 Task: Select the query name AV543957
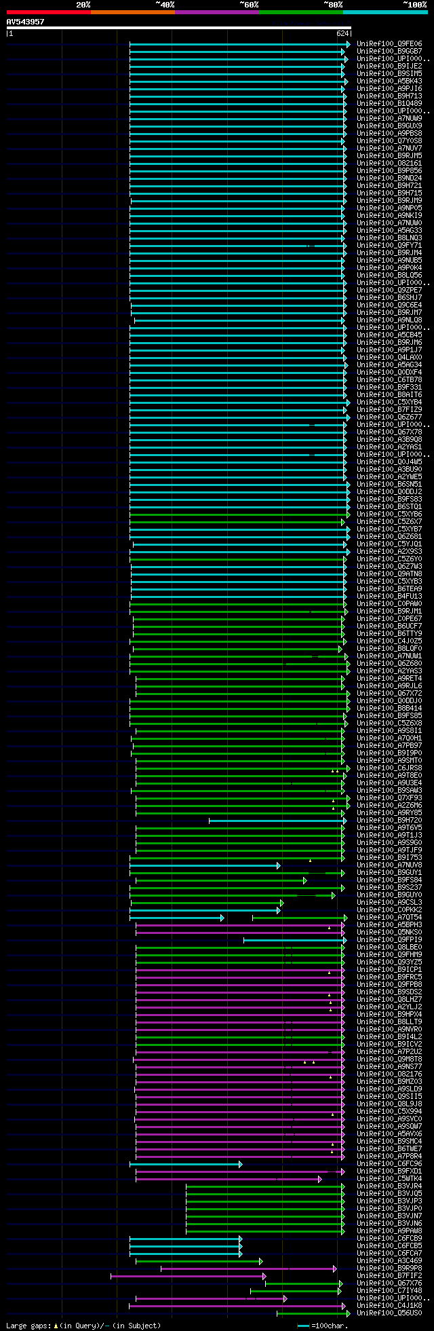(x=25, y=22)
